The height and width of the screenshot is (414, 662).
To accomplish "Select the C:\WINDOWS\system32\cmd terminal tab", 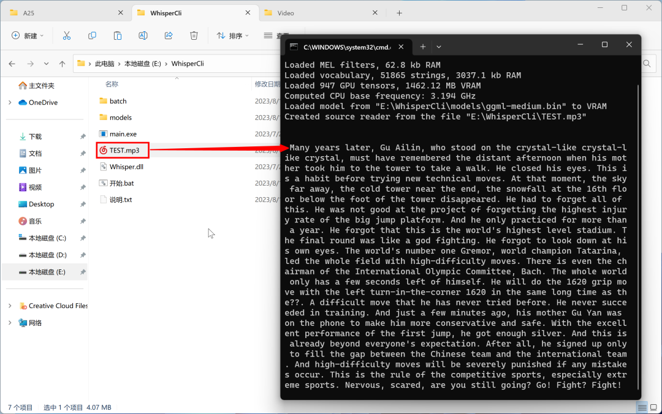I will 347,47.
